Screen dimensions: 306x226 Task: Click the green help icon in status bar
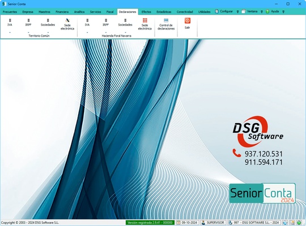(299, 223)
